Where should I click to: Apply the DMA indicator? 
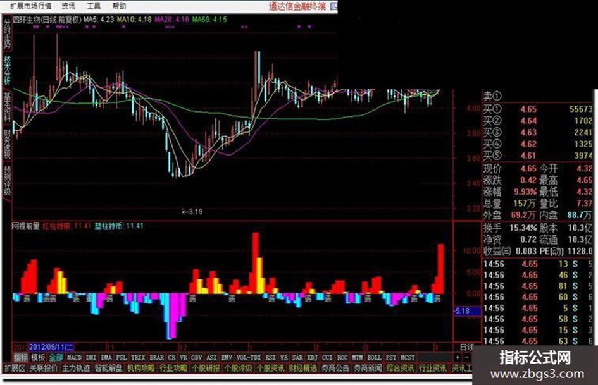(x=106, y=358)
